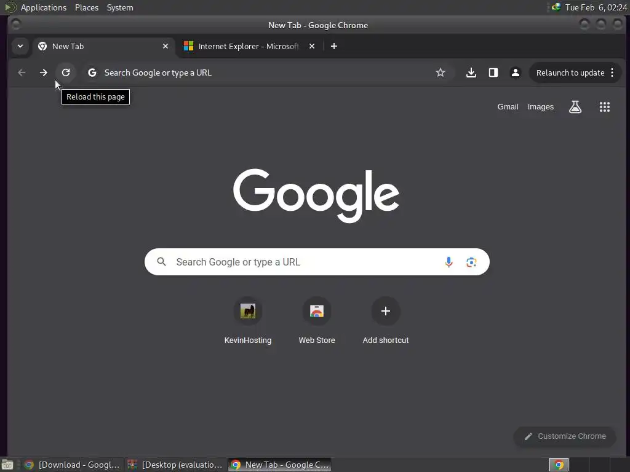
Task: Click the Applications menu logo icon
Action: (10, 7)
